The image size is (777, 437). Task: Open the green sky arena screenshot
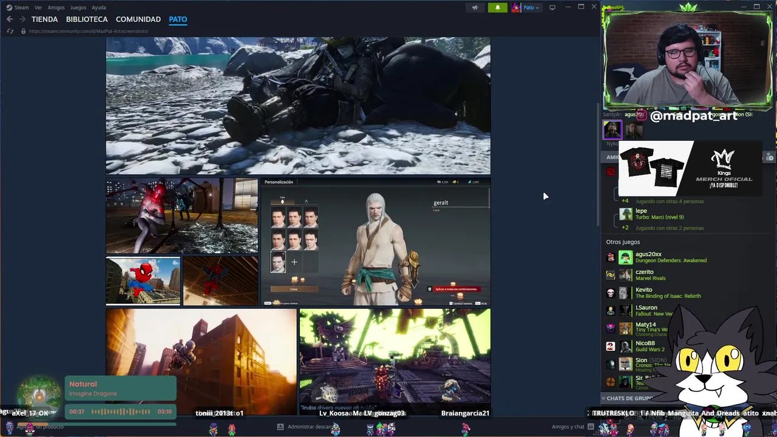(395, 362)
